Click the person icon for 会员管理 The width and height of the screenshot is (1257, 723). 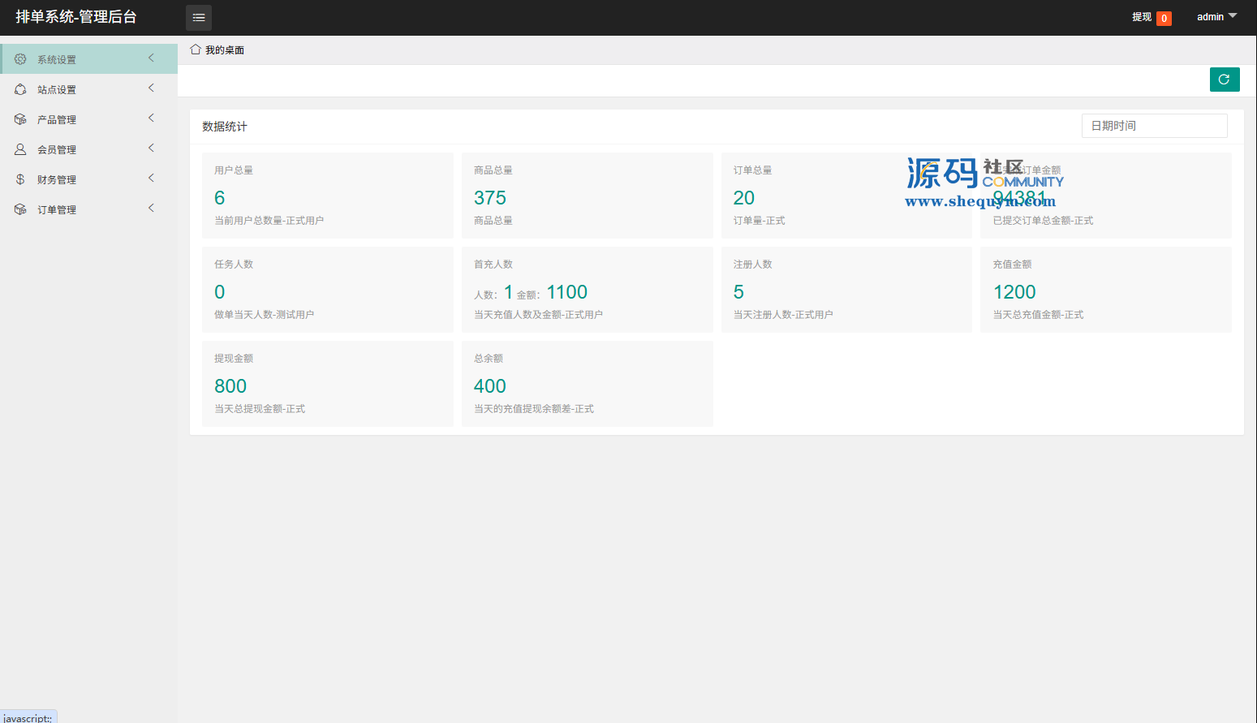tap(20, 149)
